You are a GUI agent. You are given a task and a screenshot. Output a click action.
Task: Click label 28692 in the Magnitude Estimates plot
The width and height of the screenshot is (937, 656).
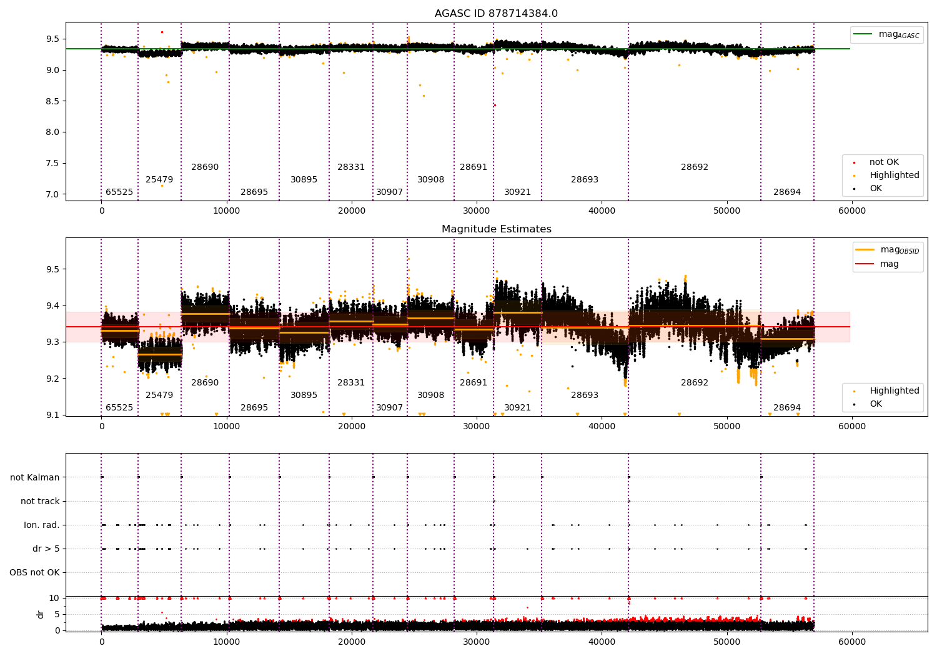point(695,383)
